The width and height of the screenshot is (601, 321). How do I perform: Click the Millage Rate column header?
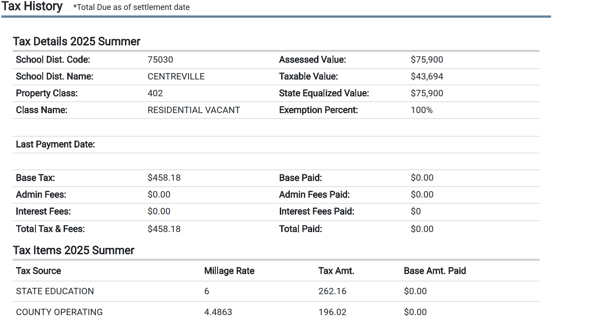click(x=229, y=271)
